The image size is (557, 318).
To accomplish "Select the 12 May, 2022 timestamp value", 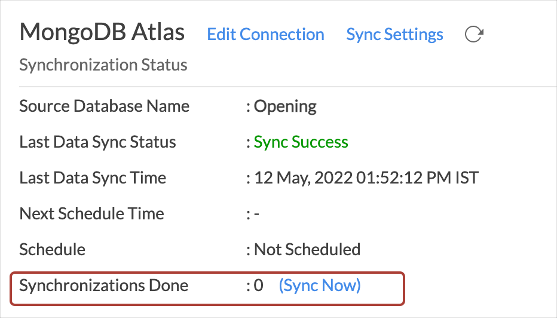I will [x=366, y=178].
